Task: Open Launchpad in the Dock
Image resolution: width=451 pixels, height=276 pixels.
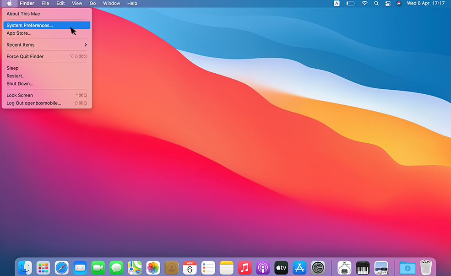Action: [x=43, y=268]
